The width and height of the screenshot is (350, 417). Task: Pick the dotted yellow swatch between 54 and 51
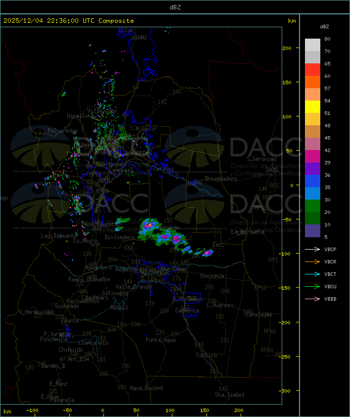coord(312,106)
